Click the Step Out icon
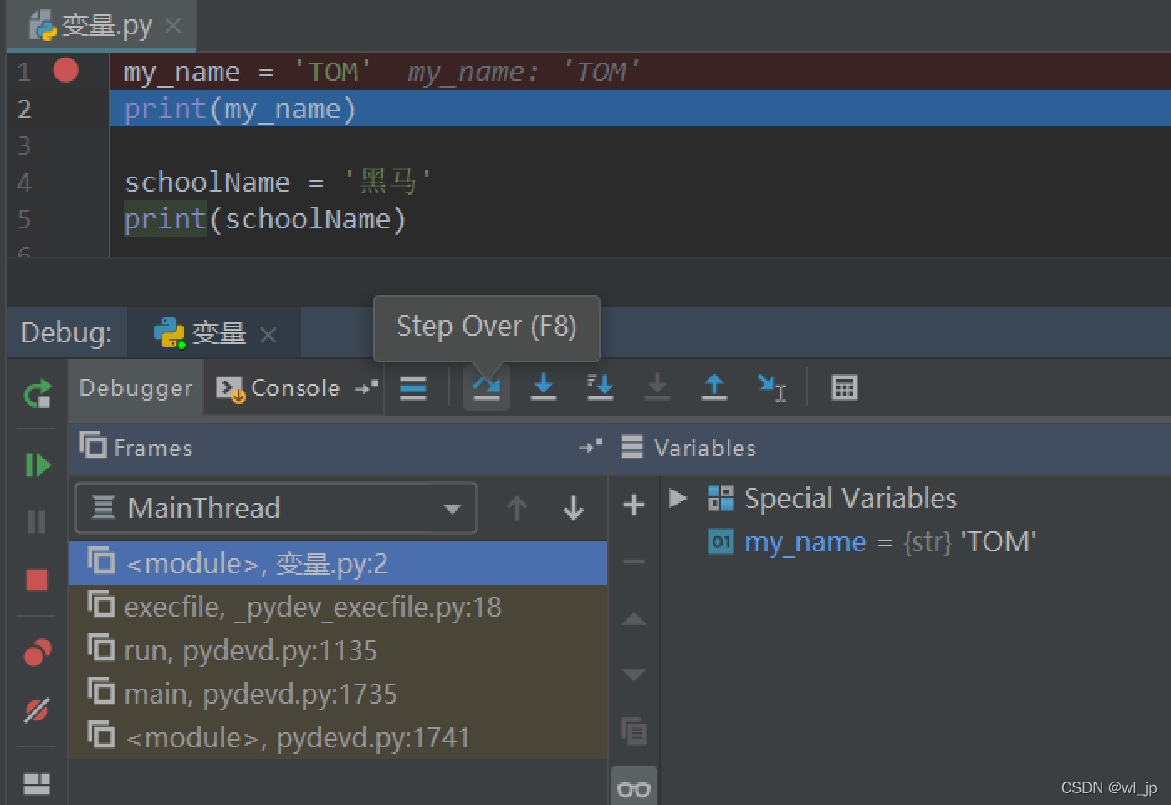Screen dimensions: 1171x805 (713, 387)
